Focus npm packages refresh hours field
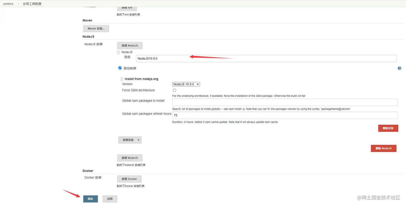 click(x=285, y=115)
